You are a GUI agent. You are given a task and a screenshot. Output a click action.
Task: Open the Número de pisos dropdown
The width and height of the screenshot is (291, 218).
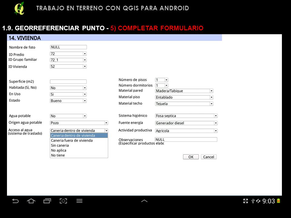coord(162,80)
